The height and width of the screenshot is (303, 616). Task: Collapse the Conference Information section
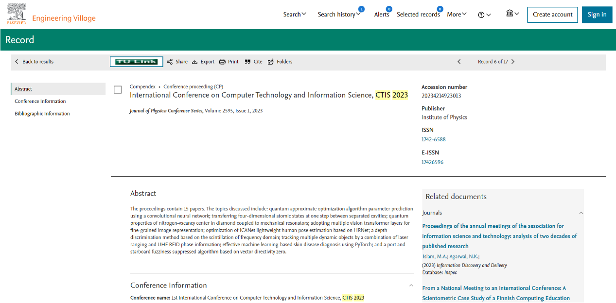point(411,286)
